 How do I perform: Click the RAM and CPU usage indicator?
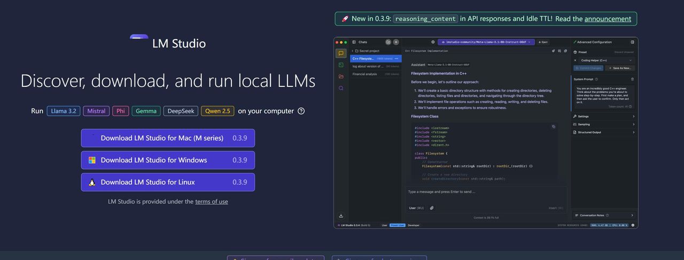click(609, 225)
